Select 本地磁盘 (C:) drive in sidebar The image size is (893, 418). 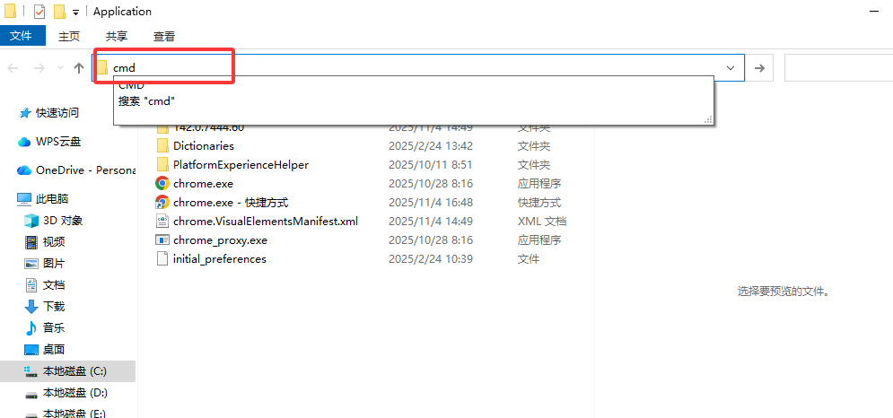[x=68, y=371]
